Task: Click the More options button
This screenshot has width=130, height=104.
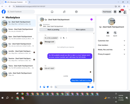Action: pos(81,30)
